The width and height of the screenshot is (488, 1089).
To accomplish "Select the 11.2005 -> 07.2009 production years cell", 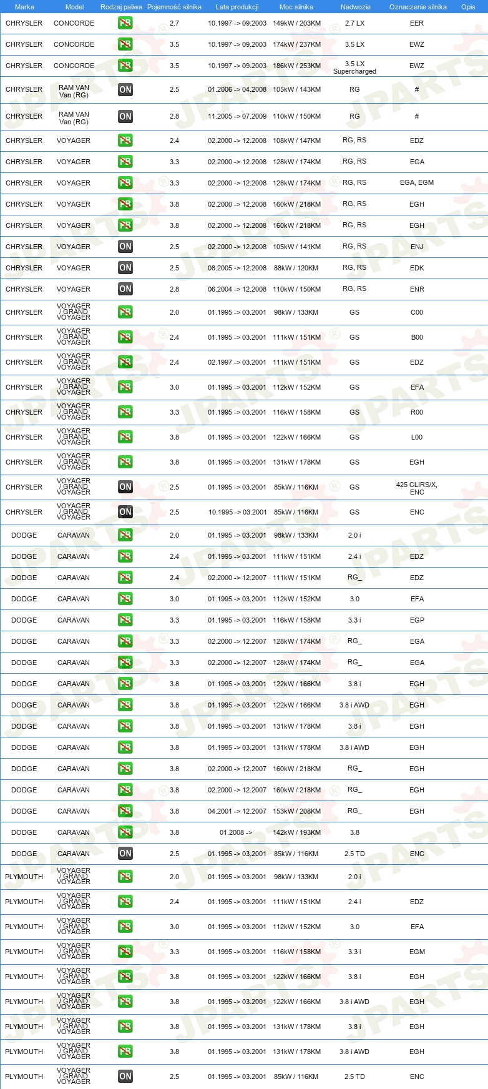I will pos(237,116).
